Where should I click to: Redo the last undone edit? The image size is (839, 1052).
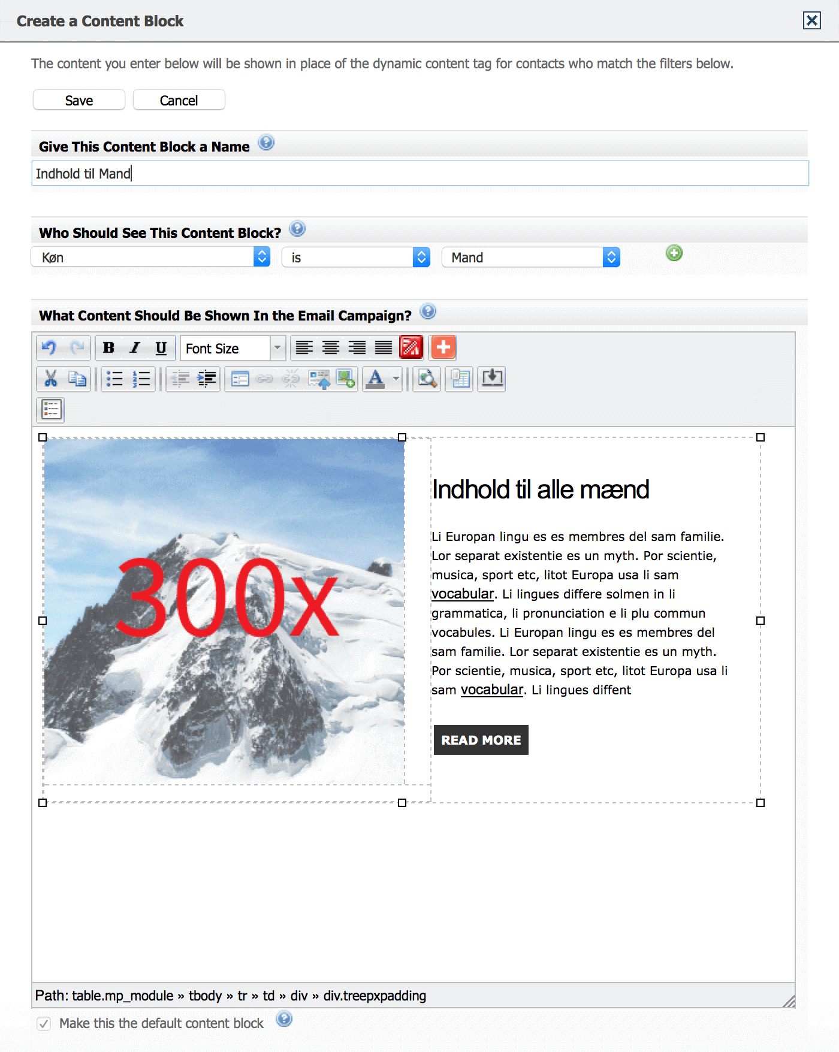tap(77, 347)
